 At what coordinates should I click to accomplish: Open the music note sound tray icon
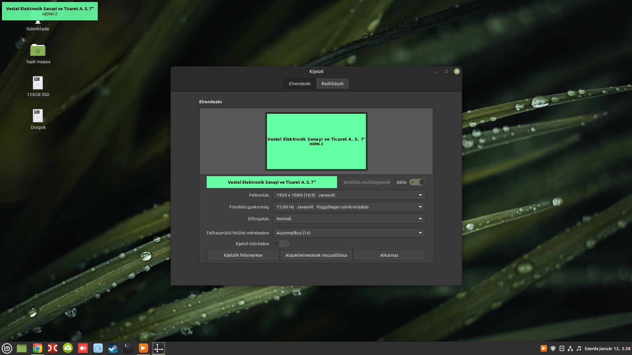point(579,348)
